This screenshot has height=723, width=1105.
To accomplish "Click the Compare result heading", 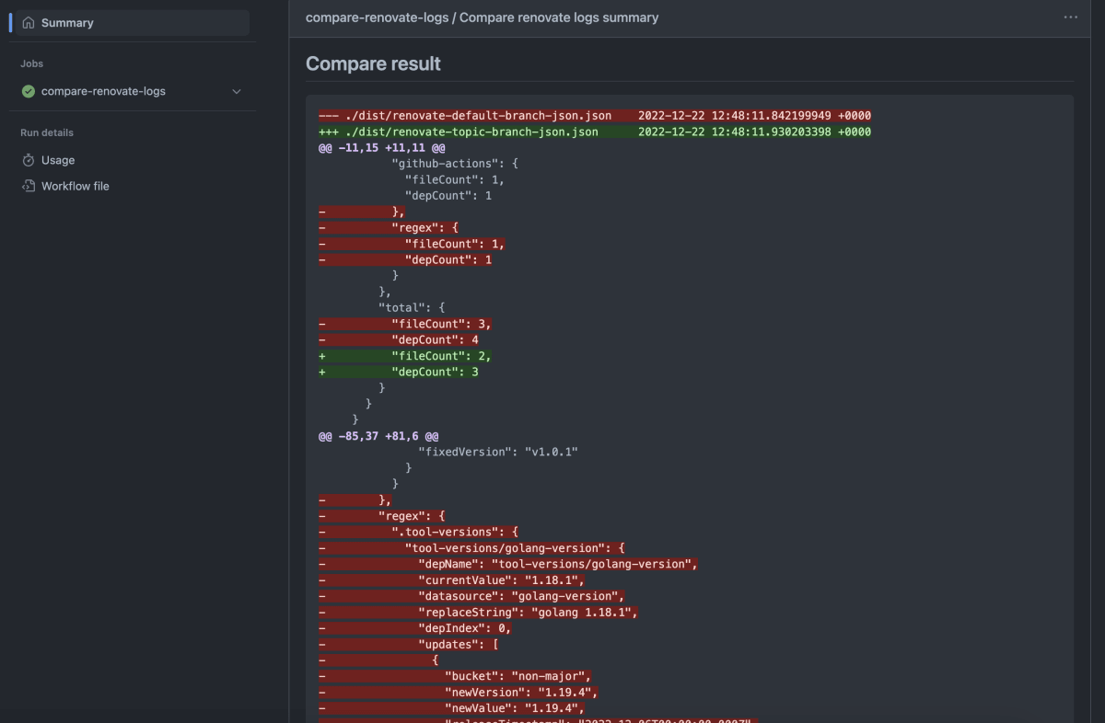I will (373, 63).
